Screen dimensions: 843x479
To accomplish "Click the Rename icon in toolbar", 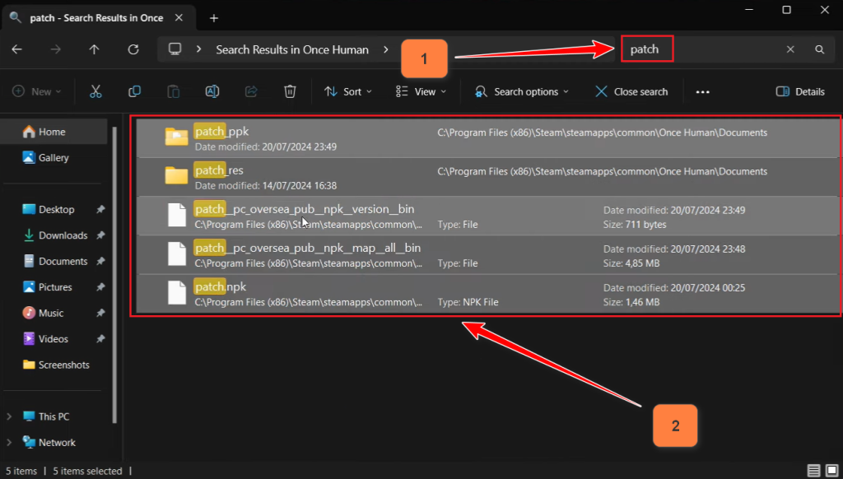I will (212, 91).
